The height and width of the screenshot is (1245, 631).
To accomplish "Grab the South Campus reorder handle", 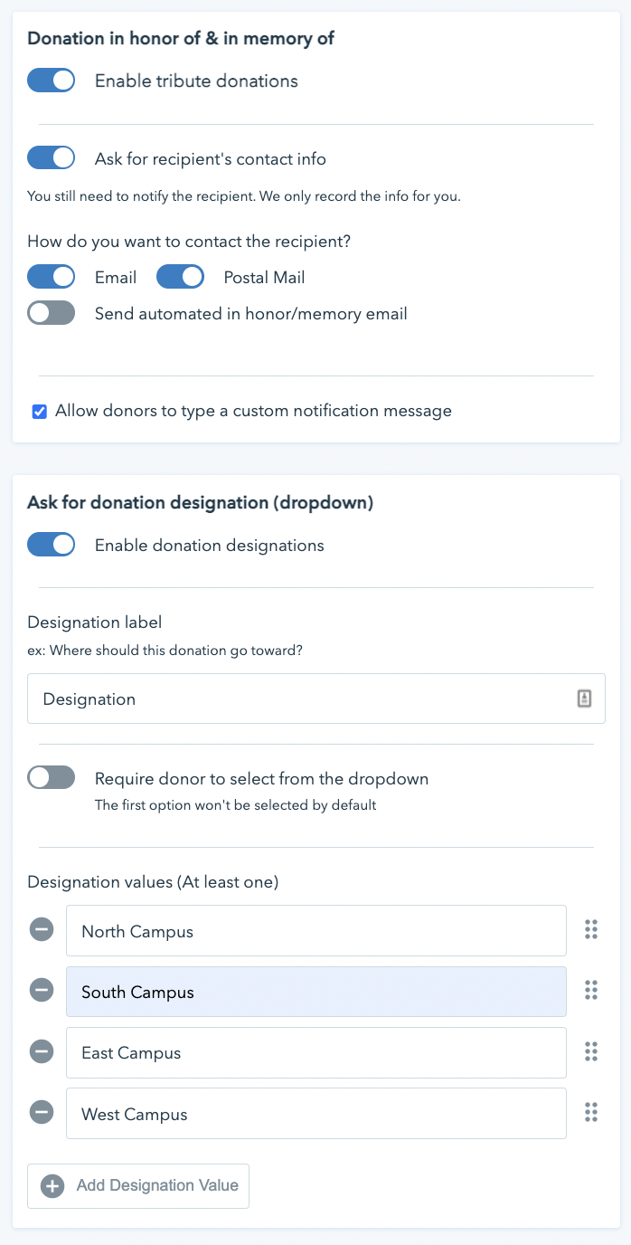I will tap(591, 991).
